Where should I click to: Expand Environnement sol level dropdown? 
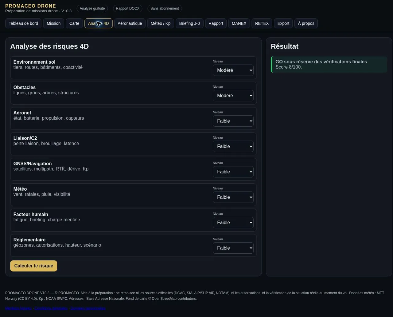click(233, 70)
